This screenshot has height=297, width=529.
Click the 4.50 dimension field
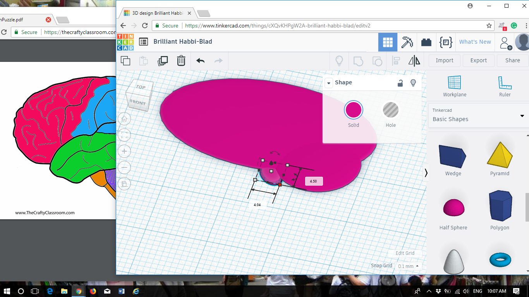tap(314, 181)
